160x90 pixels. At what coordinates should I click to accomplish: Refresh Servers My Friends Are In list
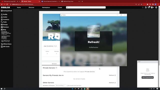point(112,75)
